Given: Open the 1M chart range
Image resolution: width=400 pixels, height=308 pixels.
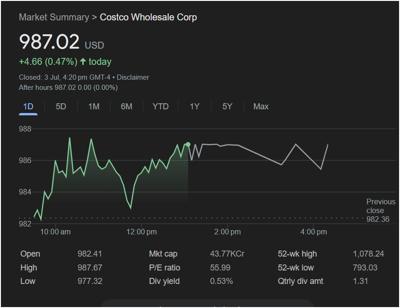Looking at the screenshot, I should point(94,107).
